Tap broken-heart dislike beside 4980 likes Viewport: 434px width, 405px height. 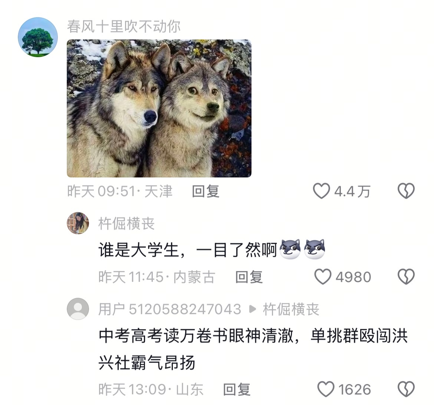click(x=406, y=277)
